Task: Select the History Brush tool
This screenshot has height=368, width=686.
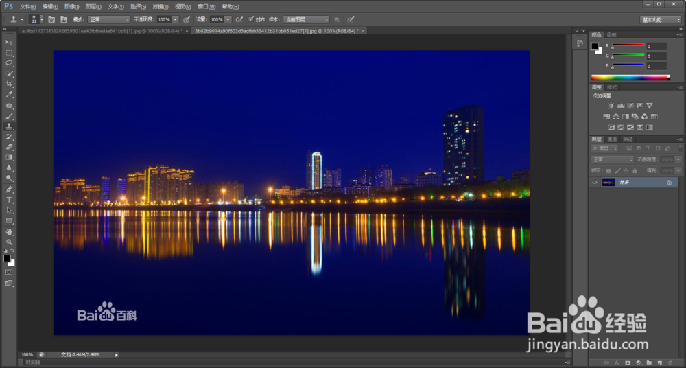Action: coord(9,137)
